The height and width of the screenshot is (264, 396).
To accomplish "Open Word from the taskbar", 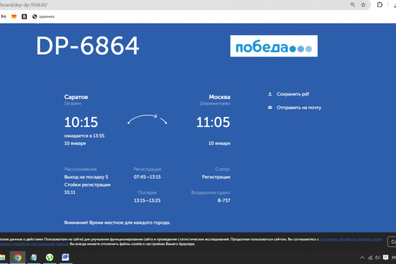I will [65, 257].
